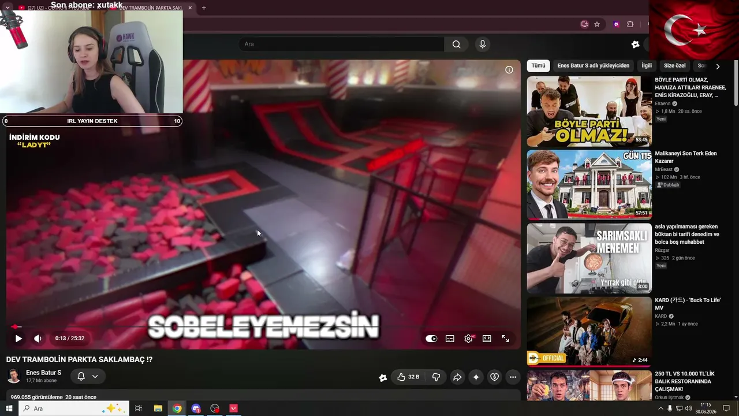This screenshot has height=416, width=739.
Task: Play the paused video
Action: click(x=18, y=339)
